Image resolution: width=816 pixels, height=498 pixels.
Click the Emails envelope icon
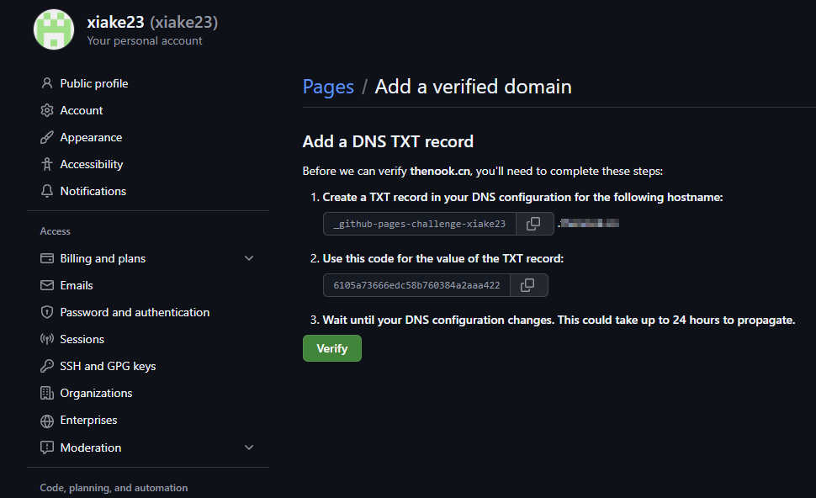(x=47, y=285)
